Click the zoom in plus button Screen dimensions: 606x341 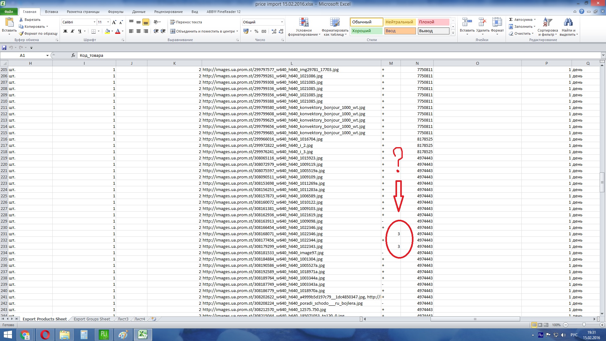point(602,325)
